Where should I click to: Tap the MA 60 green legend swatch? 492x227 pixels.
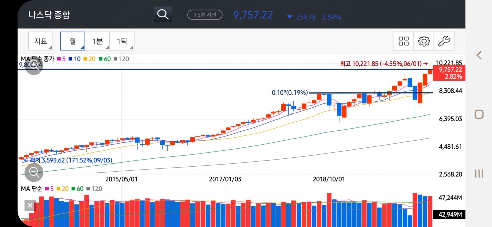point(100,59)
